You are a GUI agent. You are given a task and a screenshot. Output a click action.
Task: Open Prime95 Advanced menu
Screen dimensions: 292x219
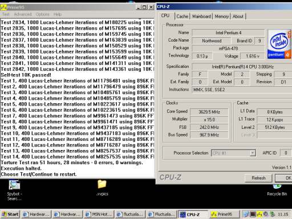pyautogui.click(x=23, y=14)
